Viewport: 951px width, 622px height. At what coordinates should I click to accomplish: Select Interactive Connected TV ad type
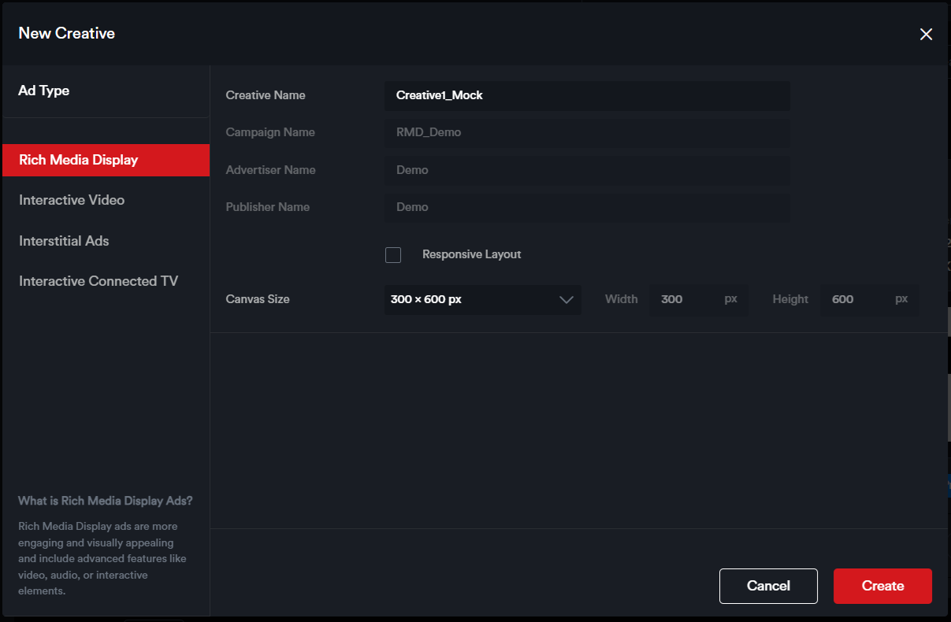98,281
